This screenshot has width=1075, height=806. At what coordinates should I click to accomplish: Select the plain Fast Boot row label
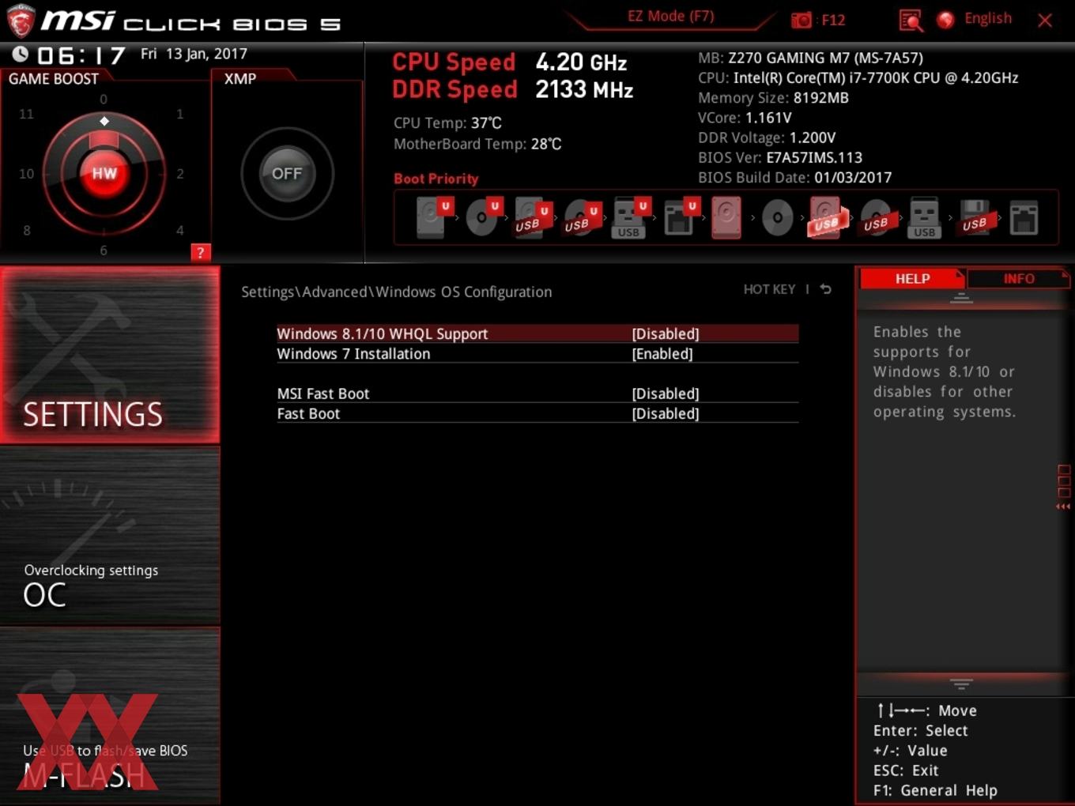click(308, 413)
